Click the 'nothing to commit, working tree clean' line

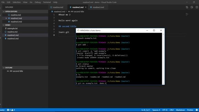[96, 68]
